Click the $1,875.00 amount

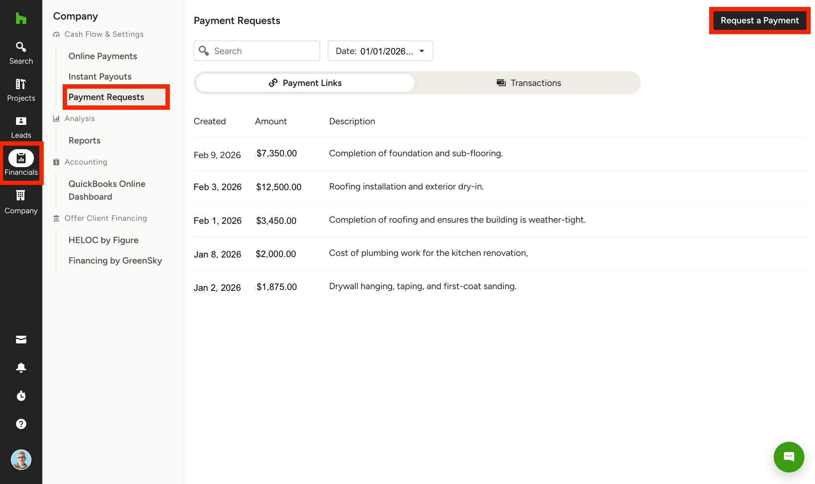(277, 287)
